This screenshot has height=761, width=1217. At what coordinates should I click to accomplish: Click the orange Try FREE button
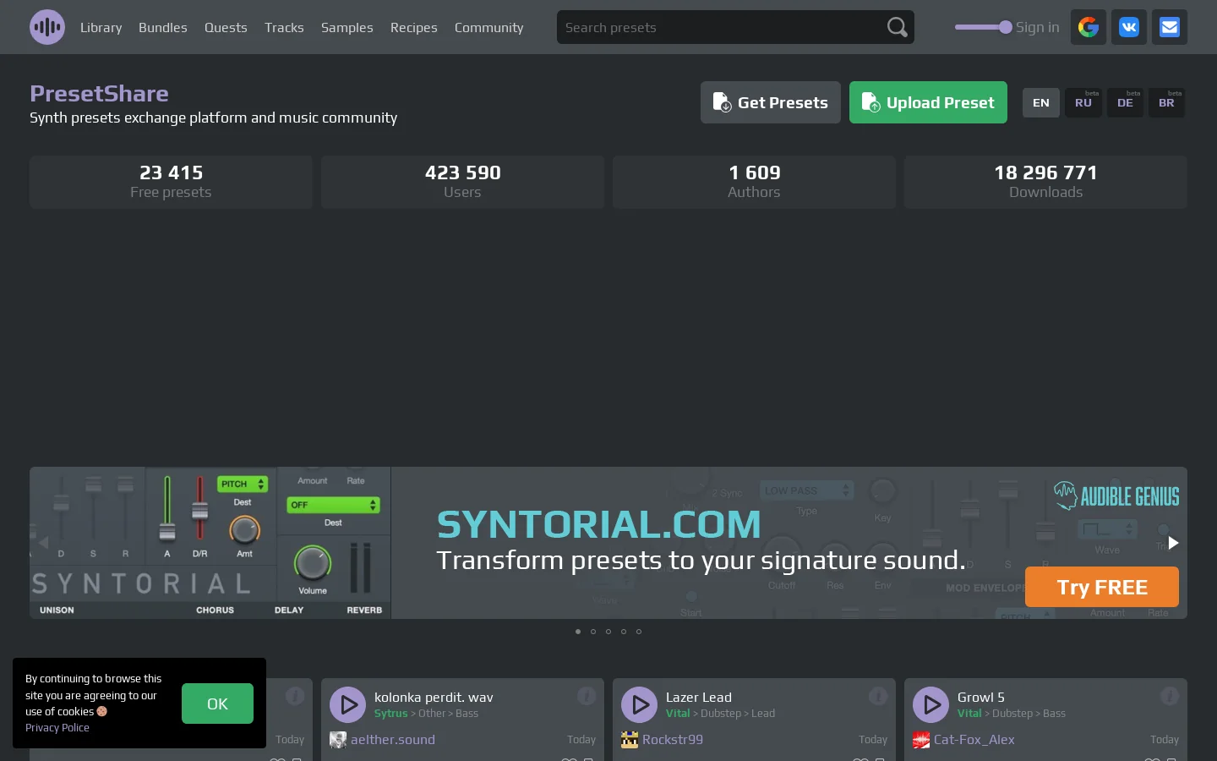[1102, 587]
